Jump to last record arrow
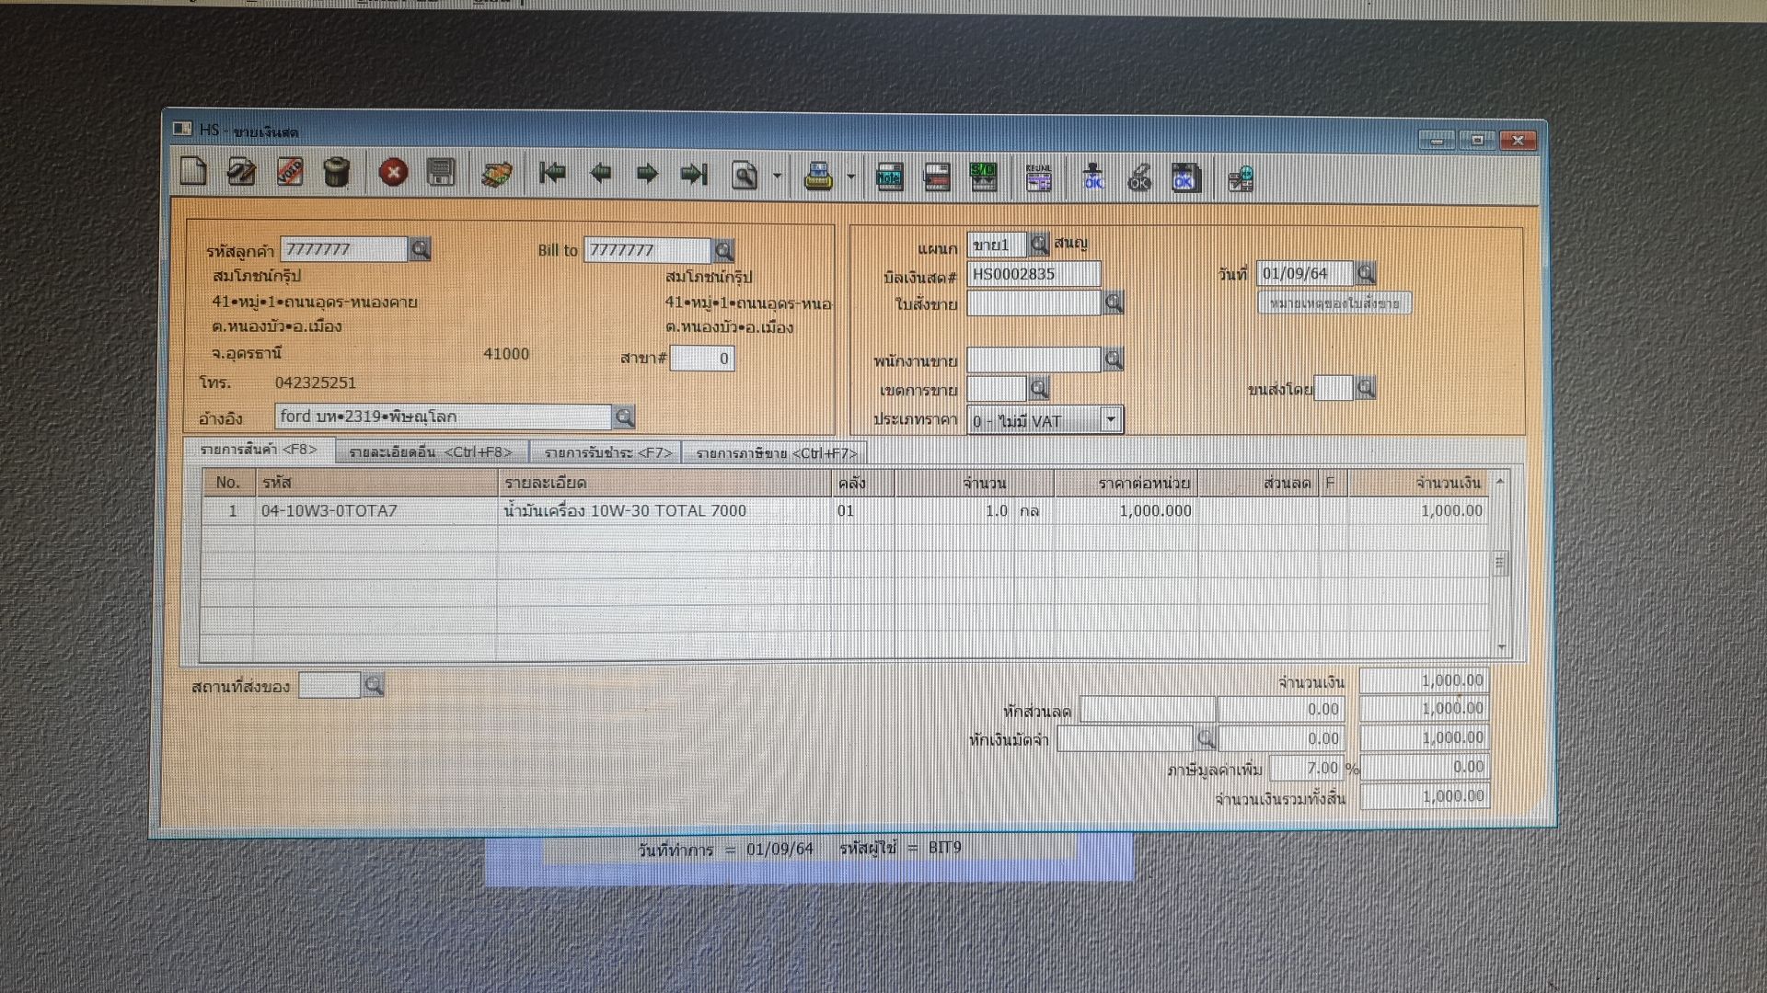 click(694, 174)
